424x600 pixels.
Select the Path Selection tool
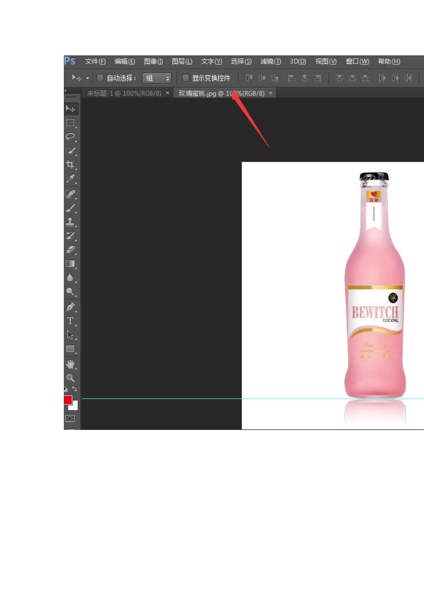coord(71,335)
